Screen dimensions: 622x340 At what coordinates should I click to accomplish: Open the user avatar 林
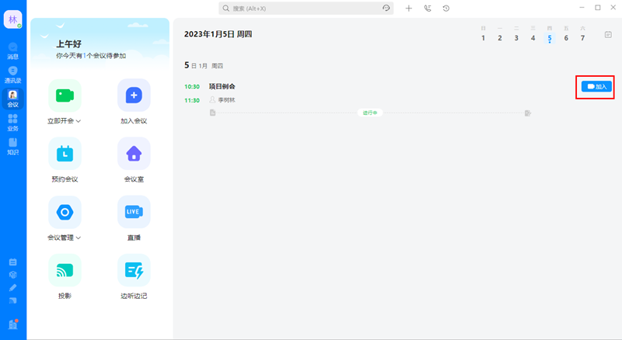12,19
